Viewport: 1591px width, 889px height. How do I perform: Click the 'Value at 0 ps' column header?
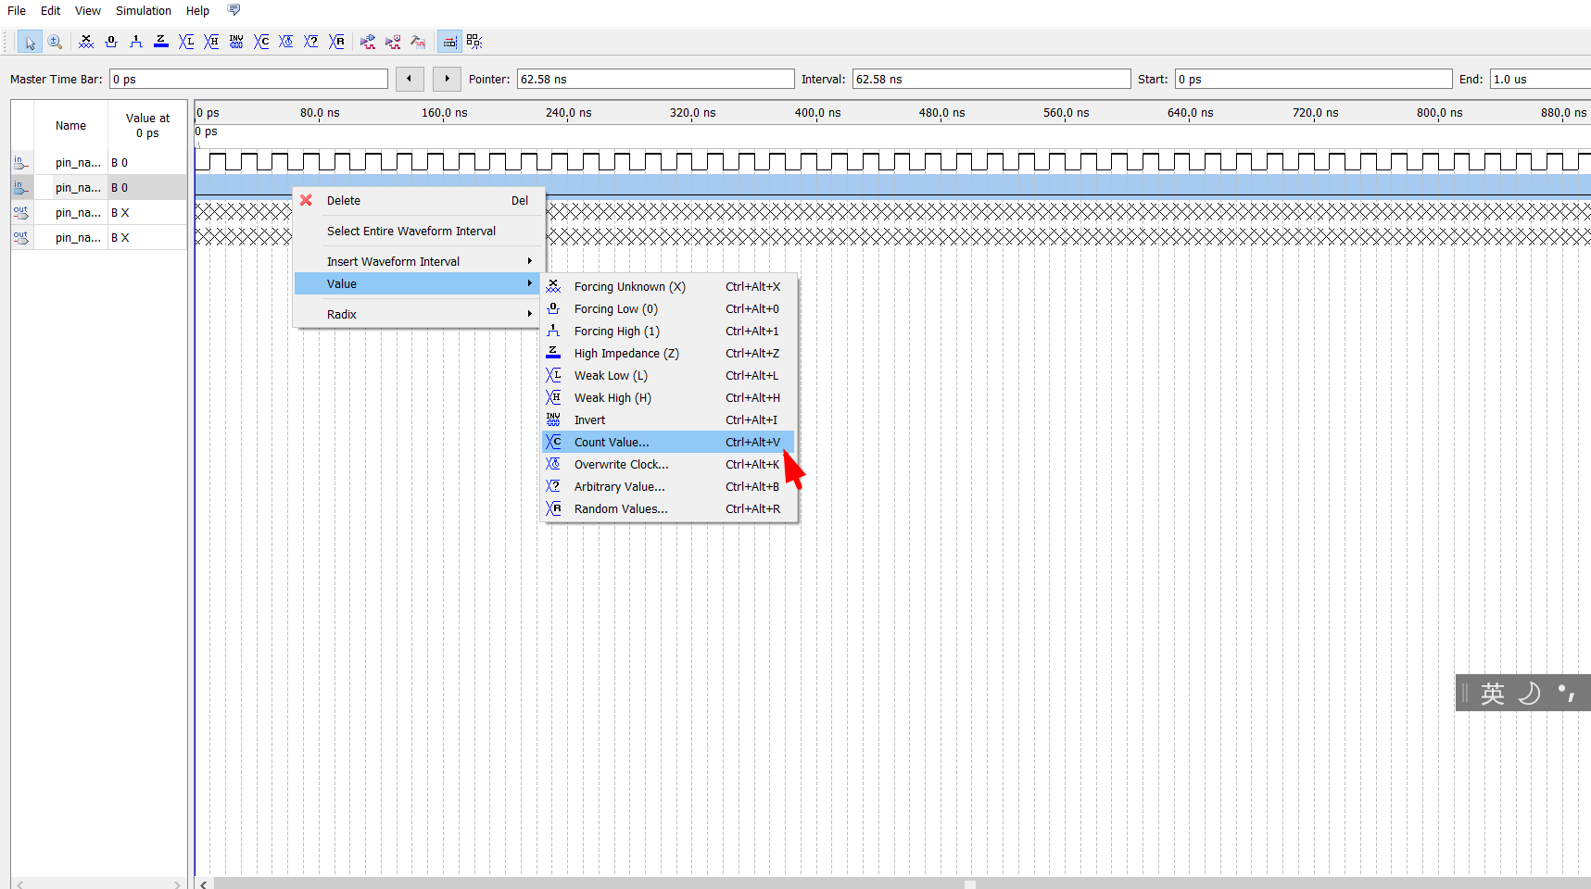pyautogui.click(x=147, y=125)
